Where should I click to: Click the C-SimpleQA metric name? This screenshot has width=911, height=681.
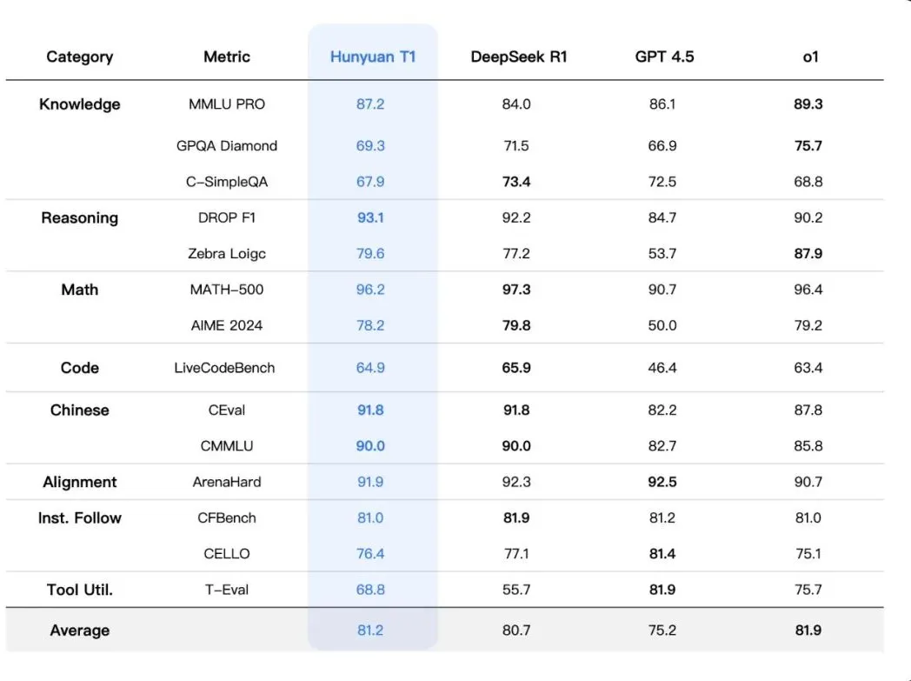[227, 183]
